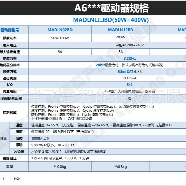This screenshot has height=186, width=186.
Task: Select the 速度控制 Profile line
Action: (73, 111)
